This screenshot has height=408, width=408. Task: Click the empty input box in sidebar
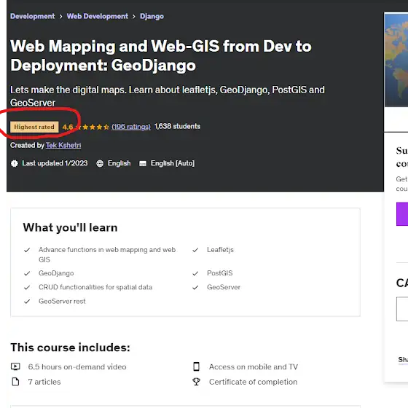point(402,309)
